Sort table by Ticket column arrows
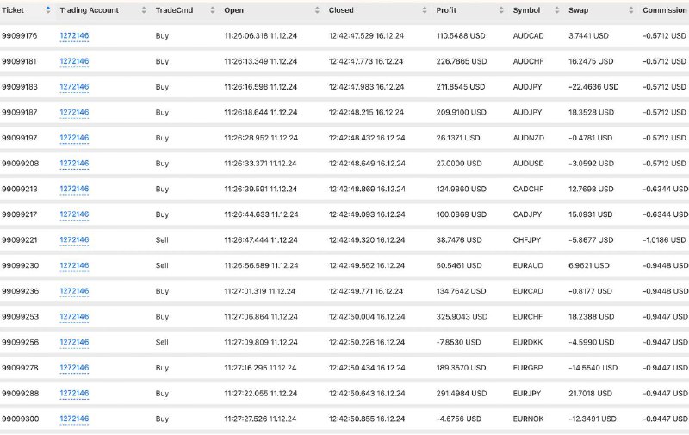 (x=48, y=10)
